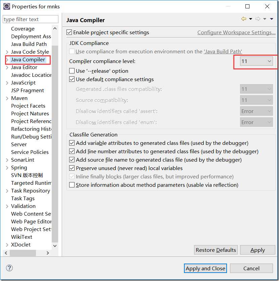Expand the Java Code Style node
Viewport: 279px width, 281px height.
(7, 52)
